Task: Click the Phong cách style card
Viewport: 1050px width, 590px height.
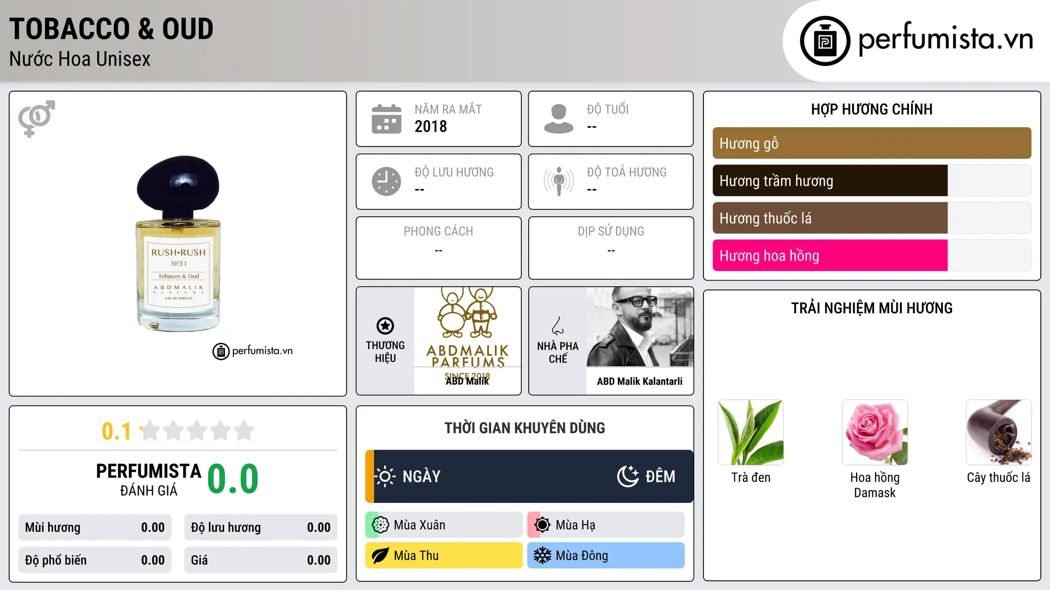Action: pyautogui.click(x=439, y=248)
